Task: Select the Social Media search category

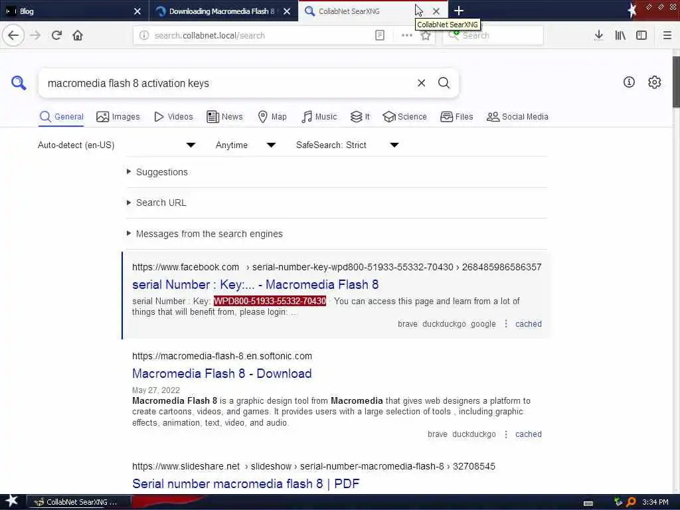Action: click(517, 117)
